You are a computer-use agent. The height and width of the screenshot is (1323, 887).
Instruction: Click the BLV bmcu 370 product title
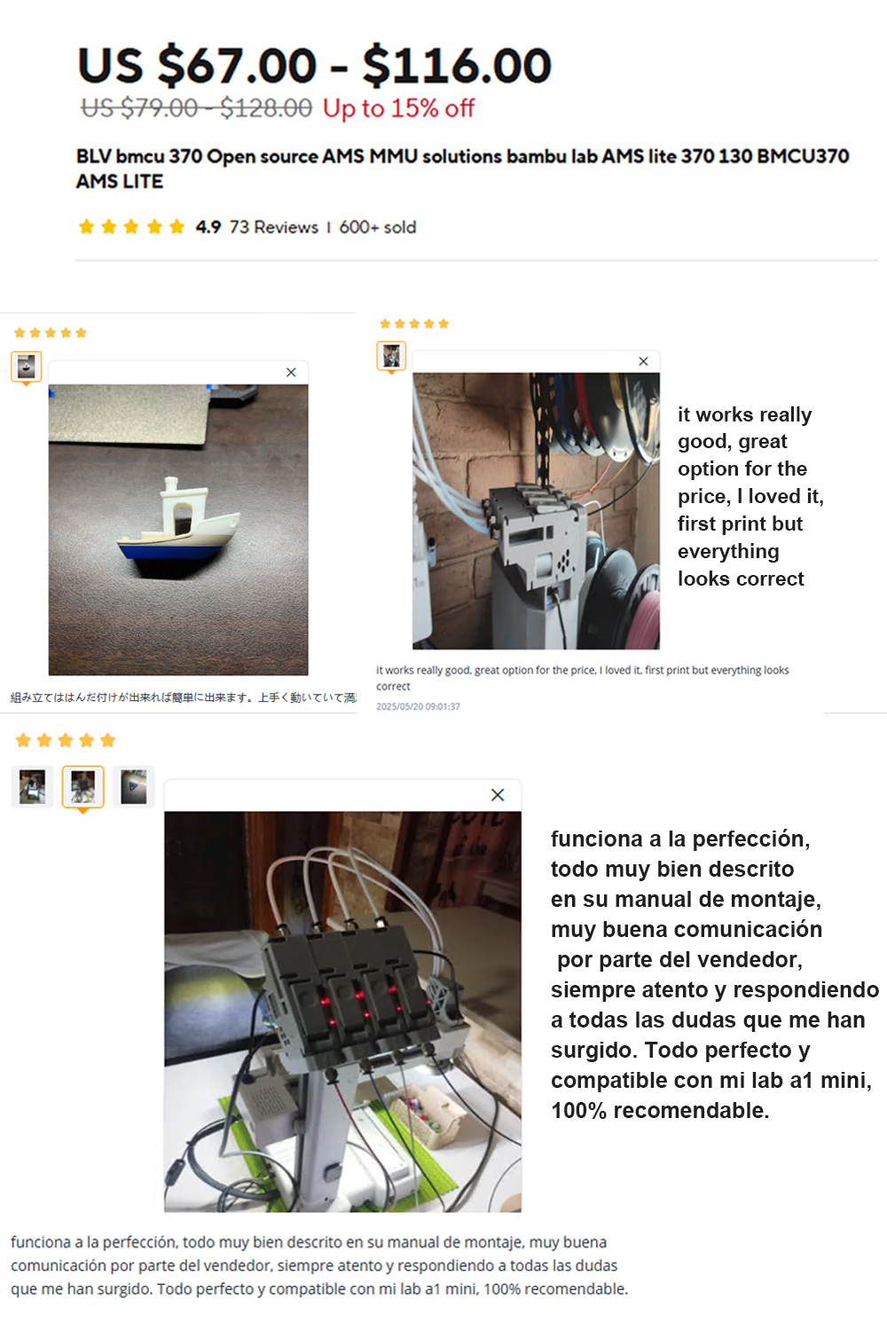[462, 169]
